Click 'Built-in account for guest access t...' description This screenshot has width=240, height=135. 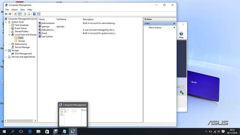99,33
